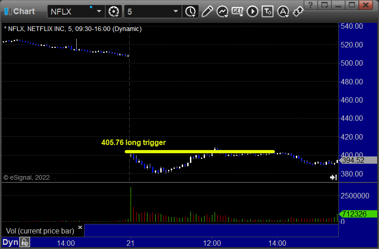Expand the NFLX symbol dropdown arrow
The width and height of the screenshot is (379, 249).
(99, 11)
